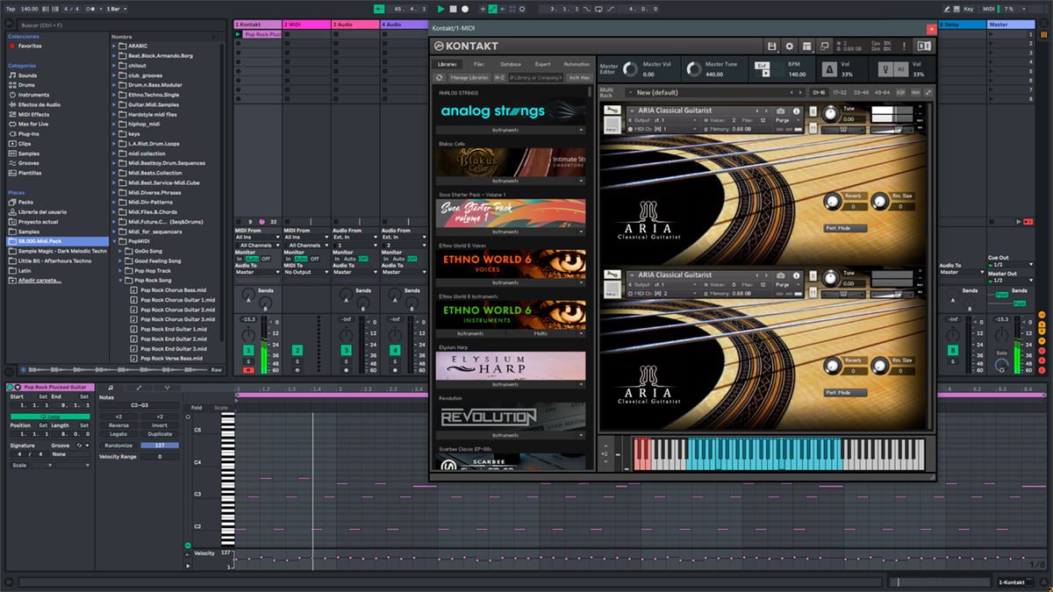The image size is (1053, 592).
Task: Open Analog Strings Instruments dropdown
Action: coord(511,130)
